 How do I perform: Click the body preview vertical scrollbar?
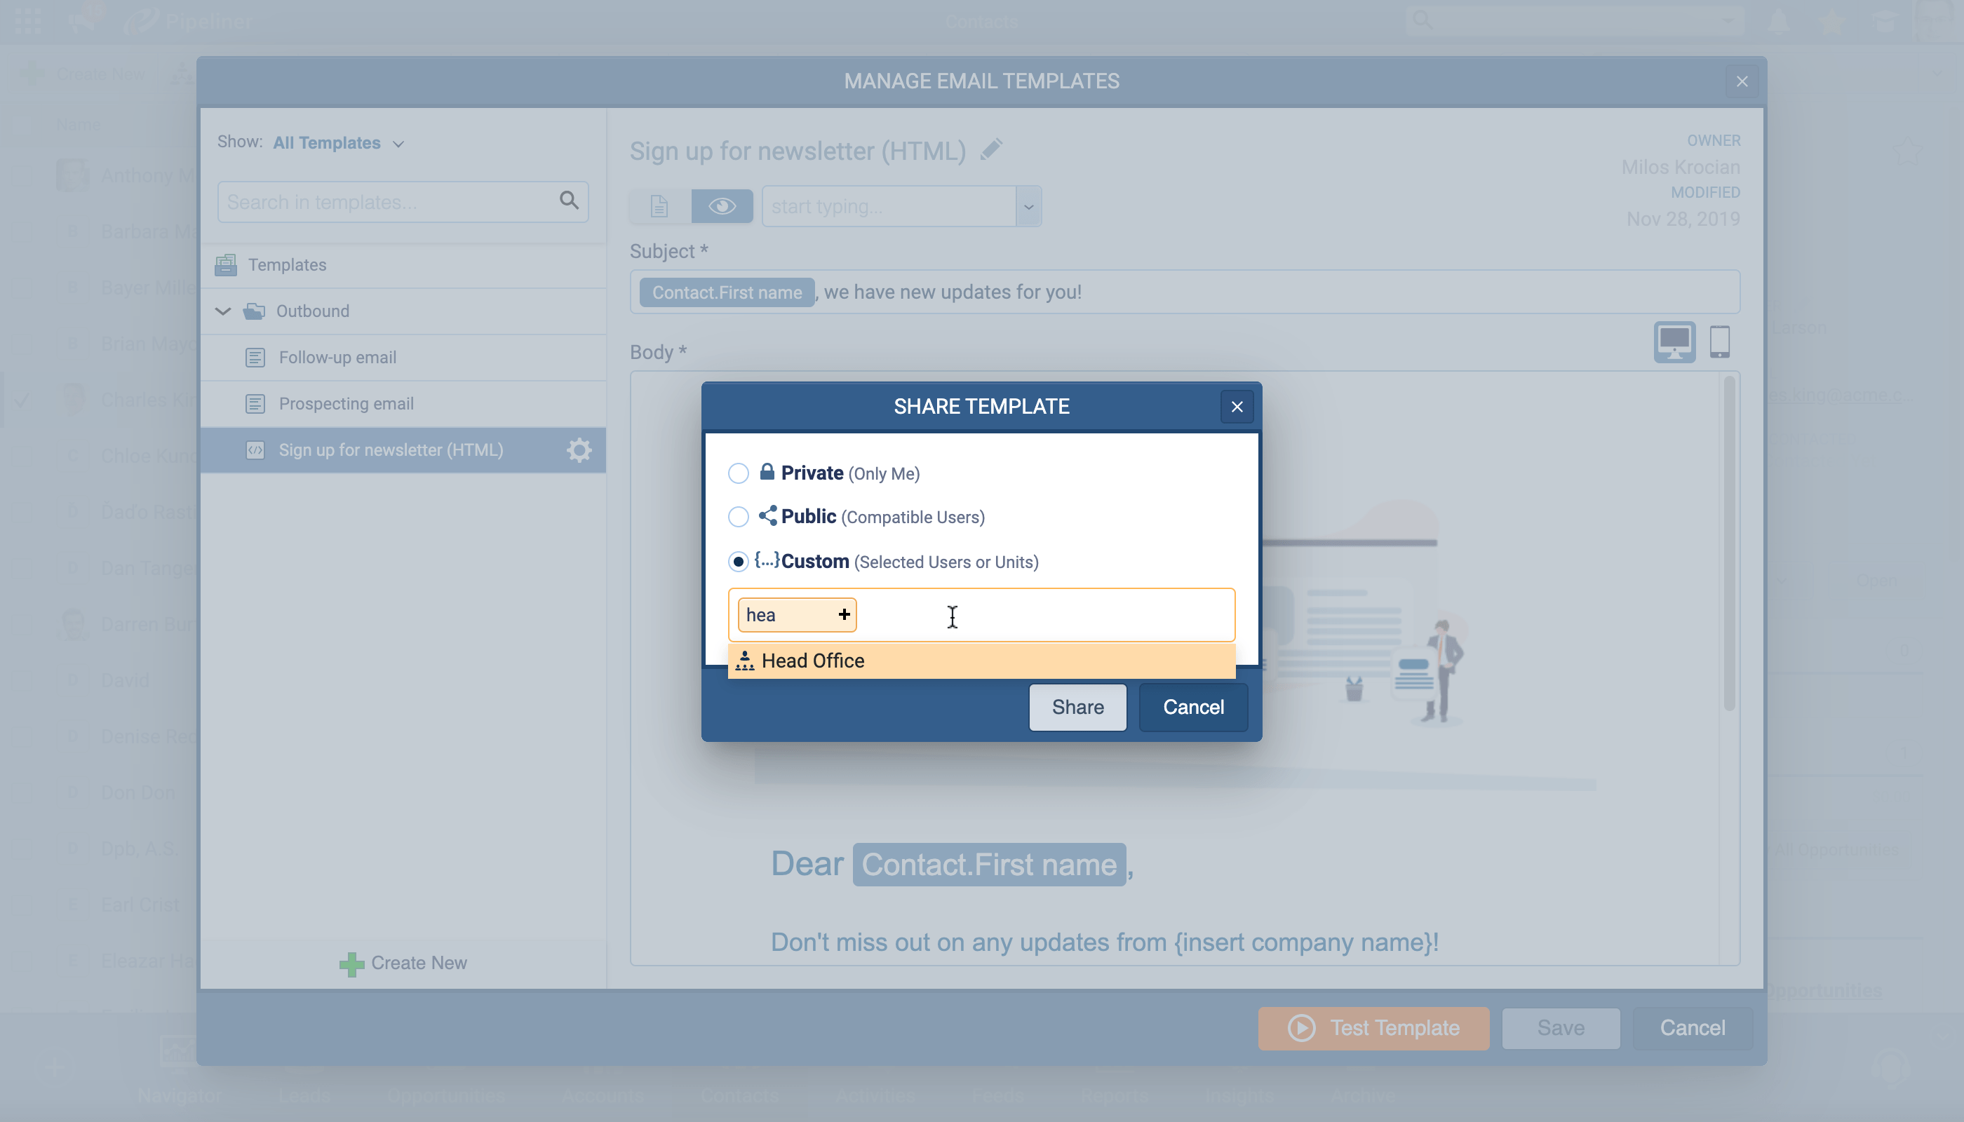(1729, 543)
